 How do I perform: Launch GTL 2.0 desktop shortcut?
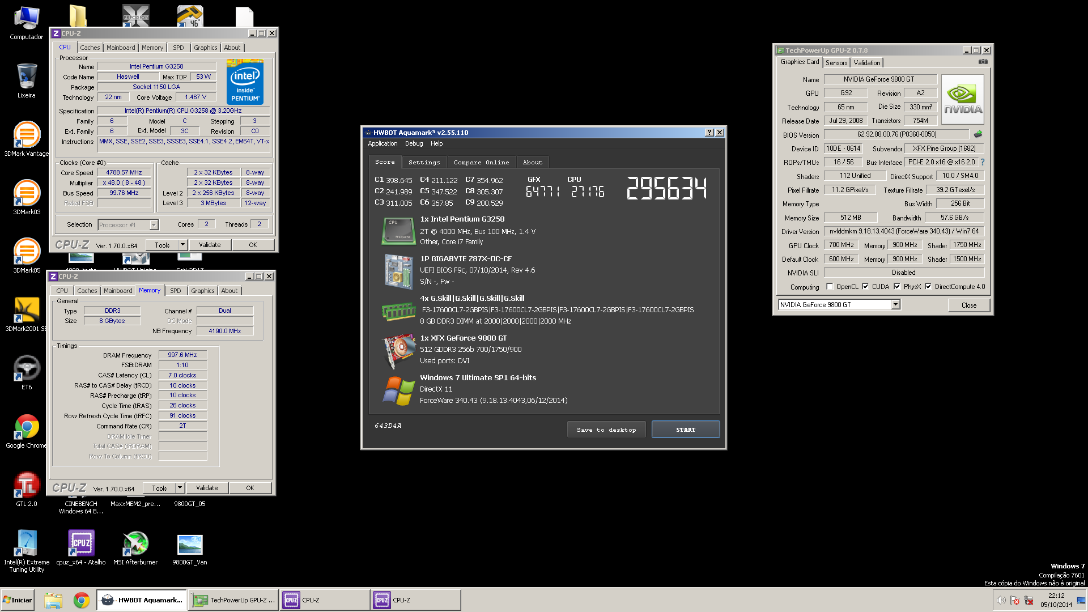pos(26,489)
